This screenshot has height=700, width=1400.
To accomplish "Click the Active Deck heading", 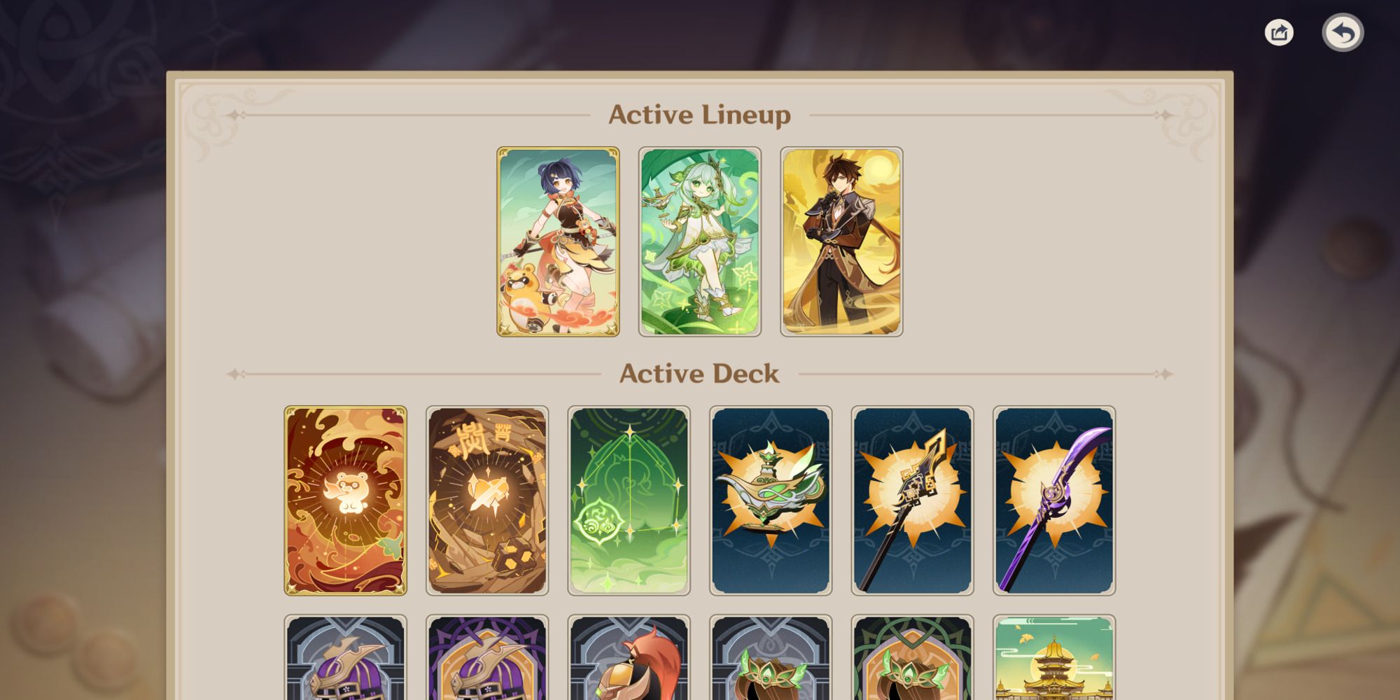I will [699, 374].
